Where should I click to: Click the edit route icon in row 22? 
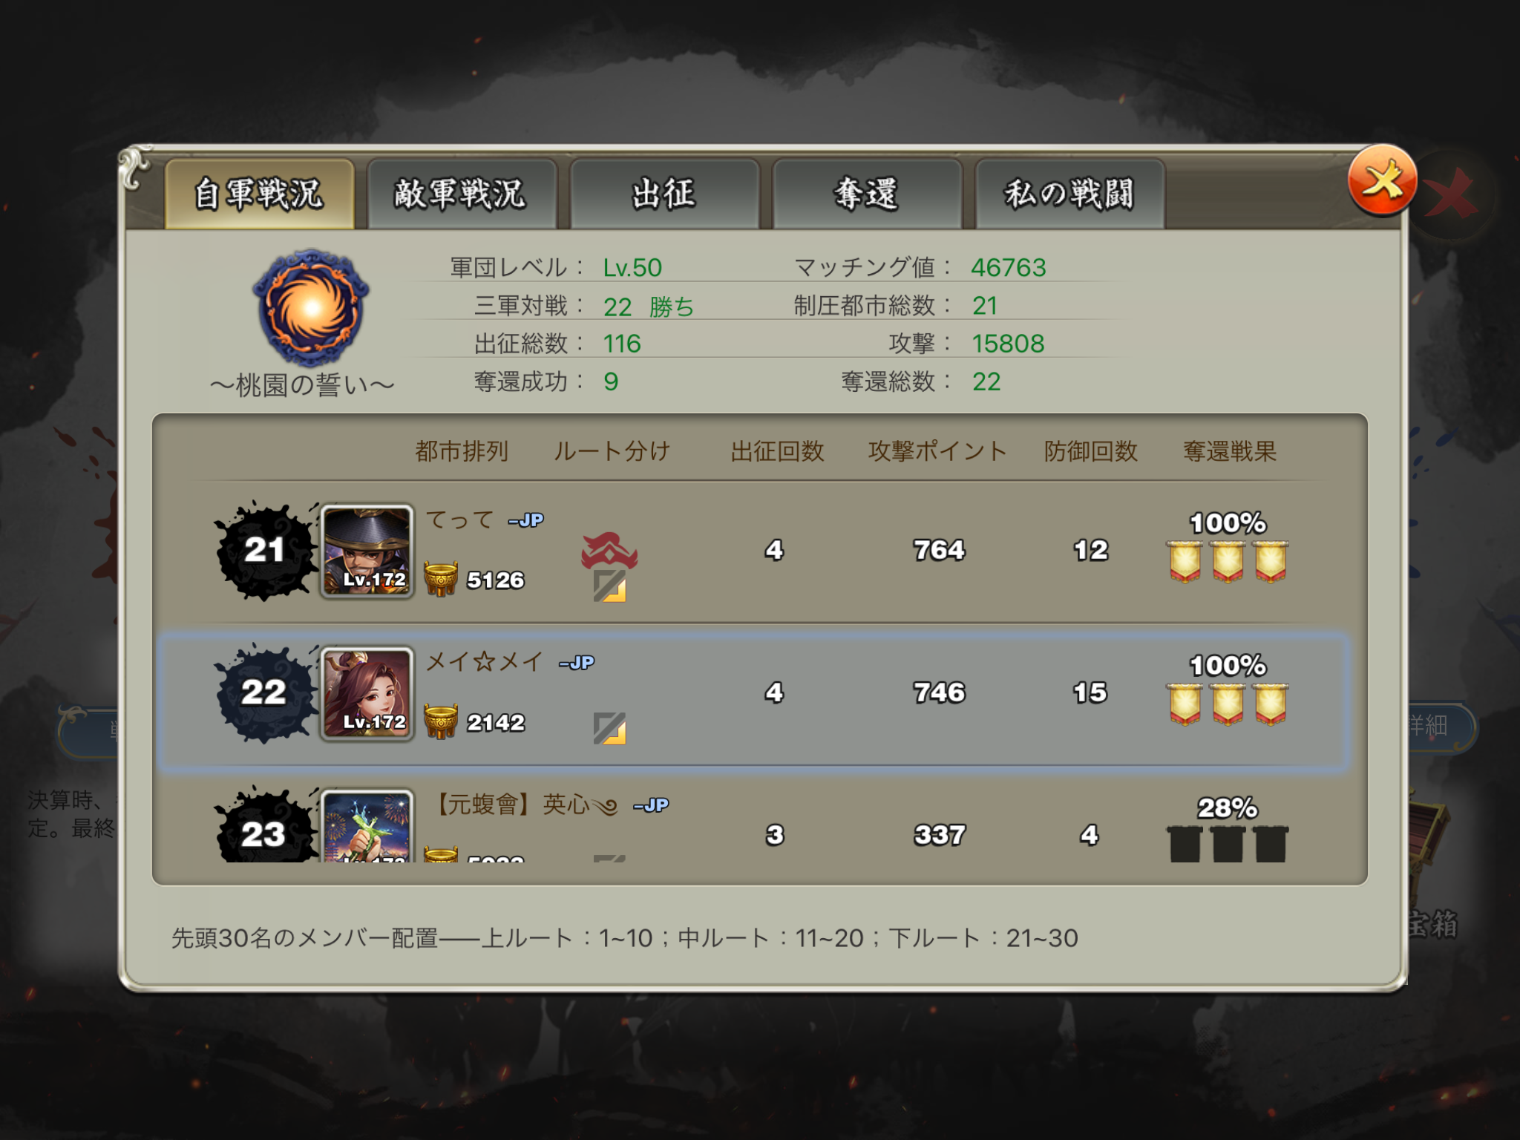(x=609, y=728)
